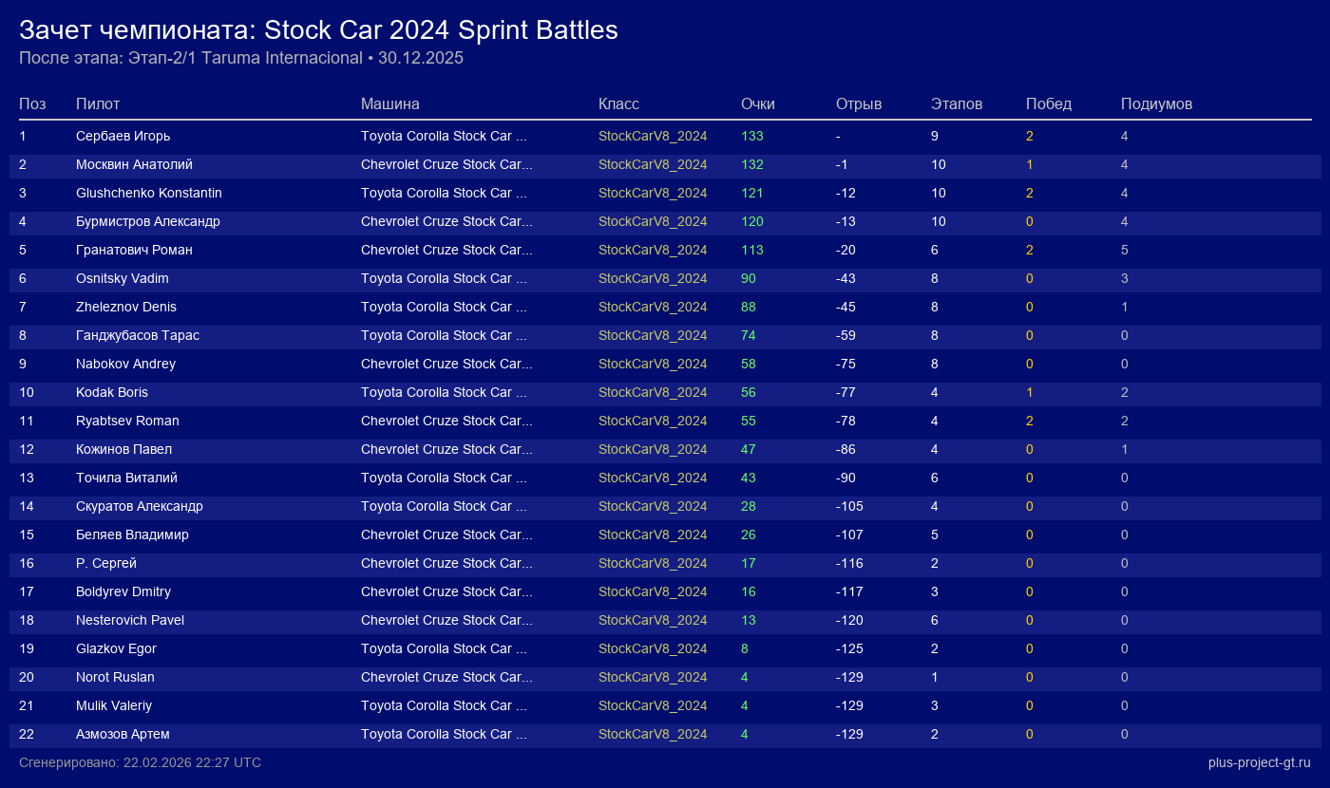Viewport: 1330px width, 788px height.
Task: Click the Отрыв column header
Action: tap(858, 103)
